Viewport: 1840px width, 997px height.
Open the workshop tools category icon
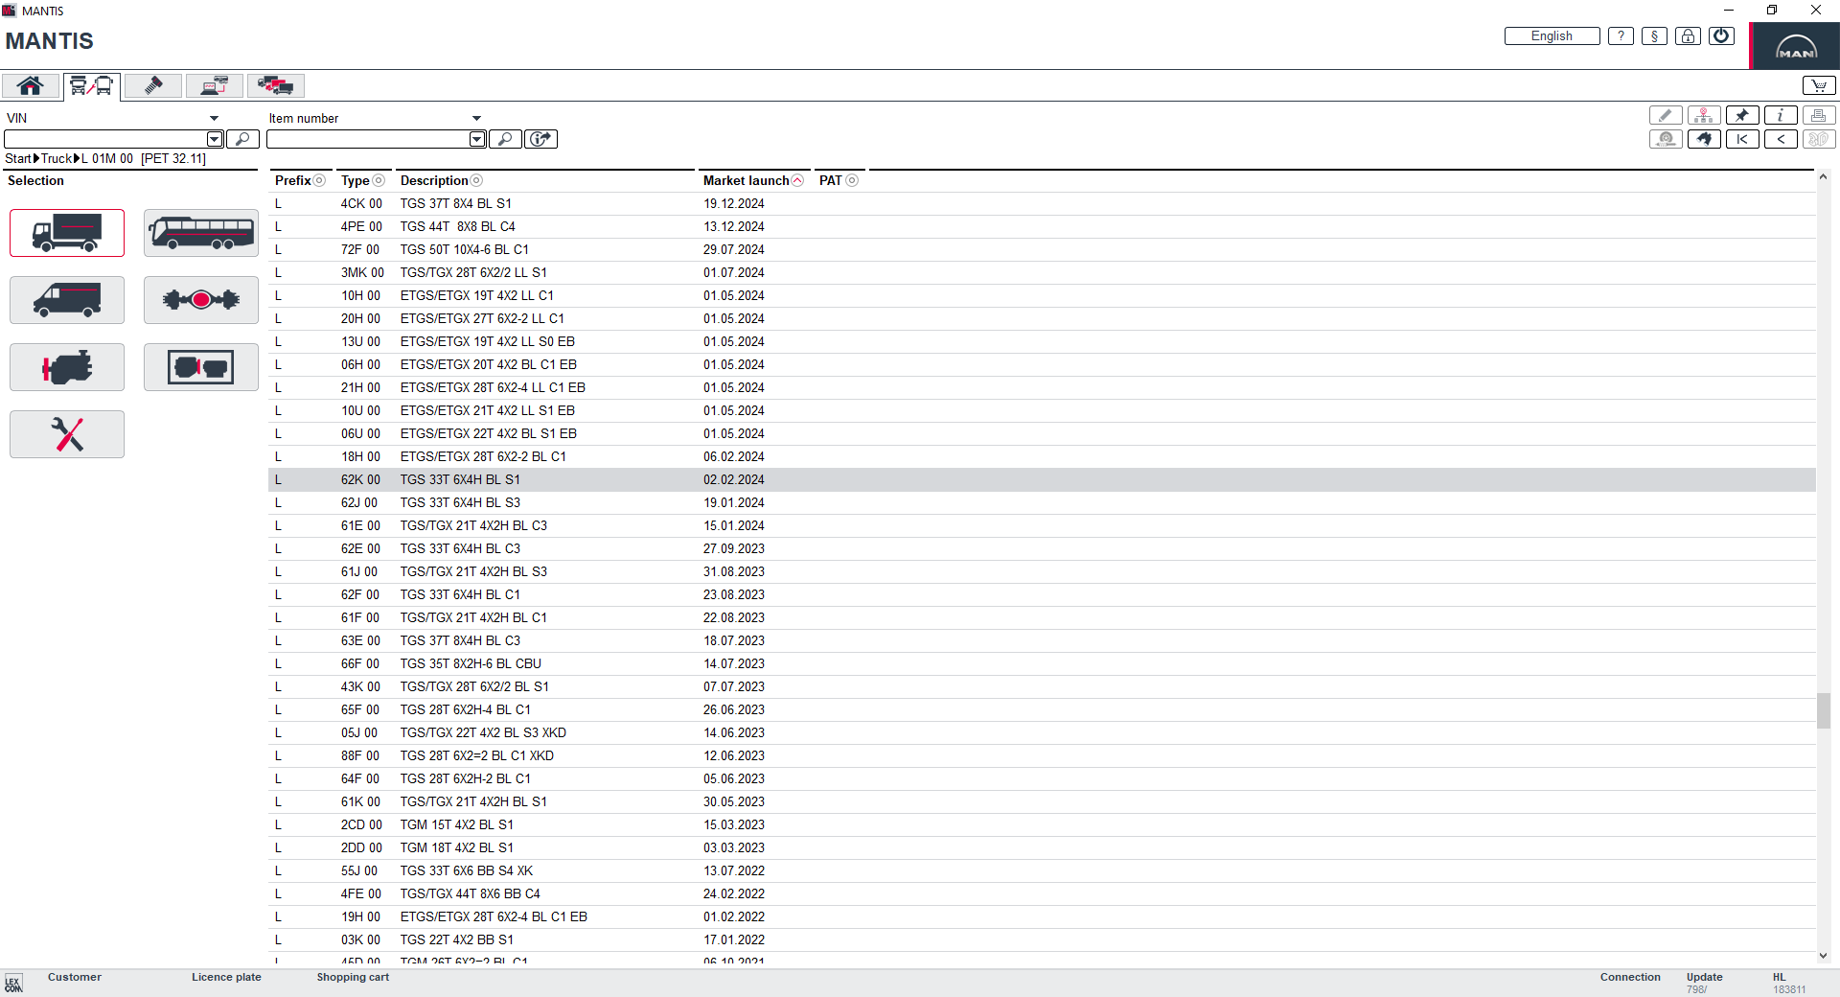66,433
